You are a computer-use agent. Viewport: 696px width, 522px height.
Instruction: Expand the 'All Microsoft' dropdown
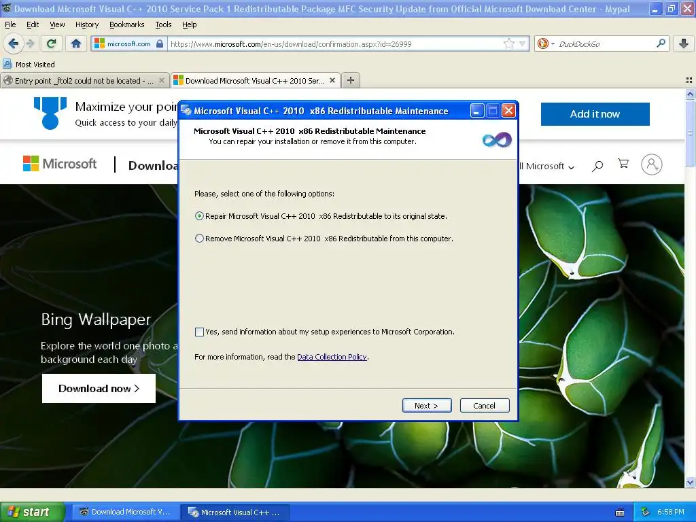point(547,166)
